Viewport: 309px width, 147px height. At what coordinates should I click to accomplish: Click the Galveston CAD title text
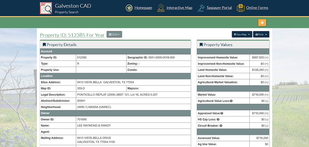click(x=73, y=6)
